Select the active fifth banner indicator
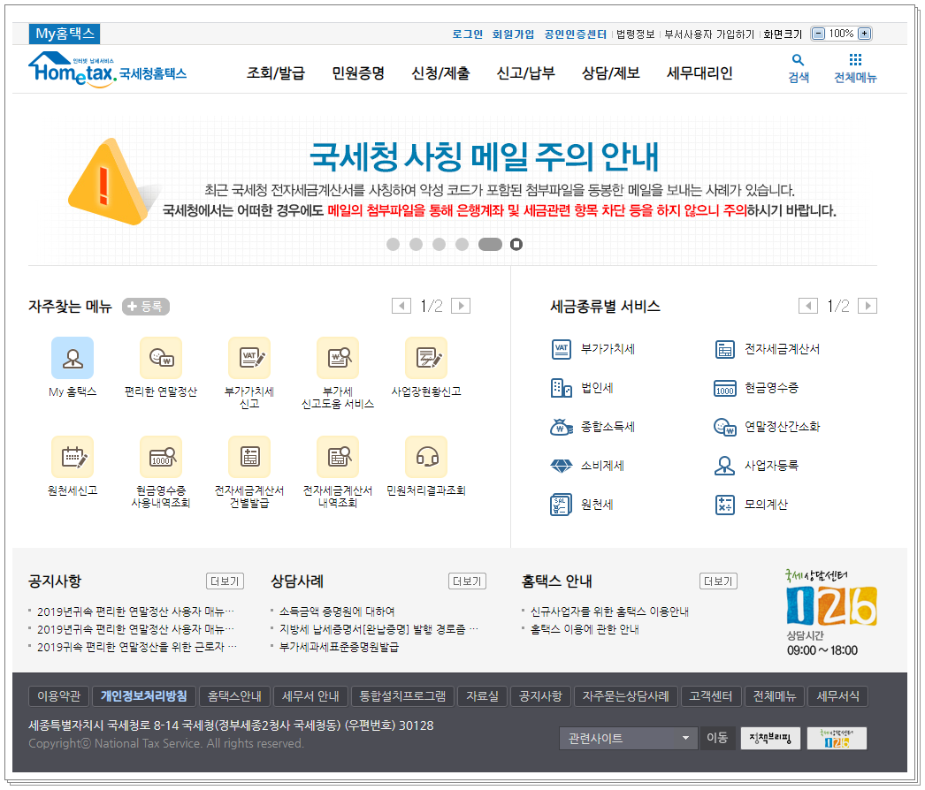This screenshot has height=790, width=925. tap(490, 244)
